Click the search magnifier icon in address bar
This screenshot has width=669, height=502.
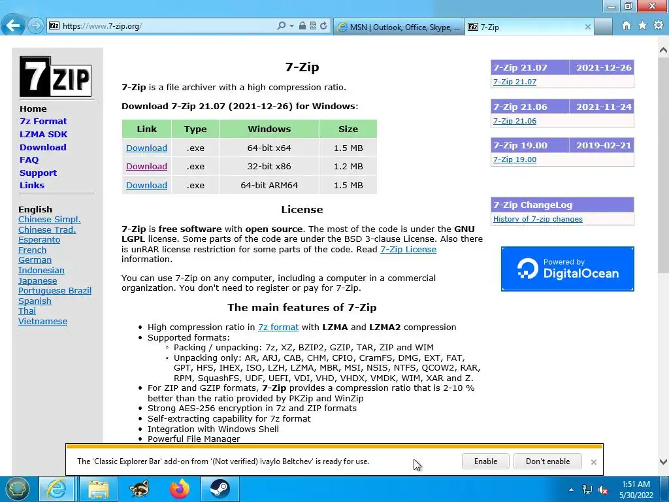coord(281,26)
